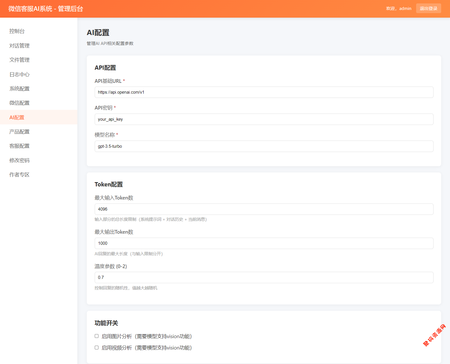The width and height of the screenshot is (450, 364).
Task: Click the 最大输入Token数 field
Action: (264, 209)
